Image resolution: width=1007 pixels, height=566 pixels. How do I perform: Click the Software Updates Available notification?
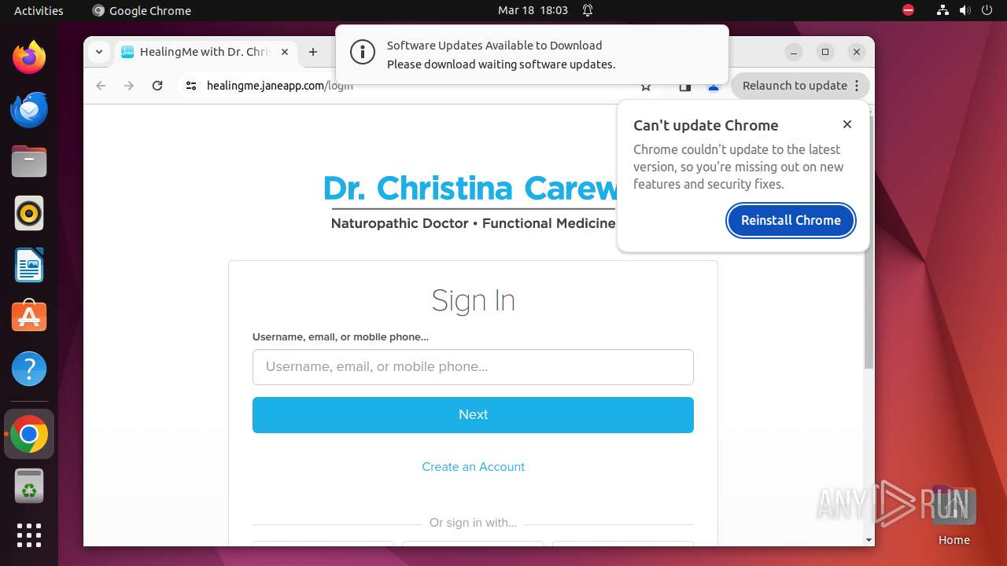(x=532, y=54)
